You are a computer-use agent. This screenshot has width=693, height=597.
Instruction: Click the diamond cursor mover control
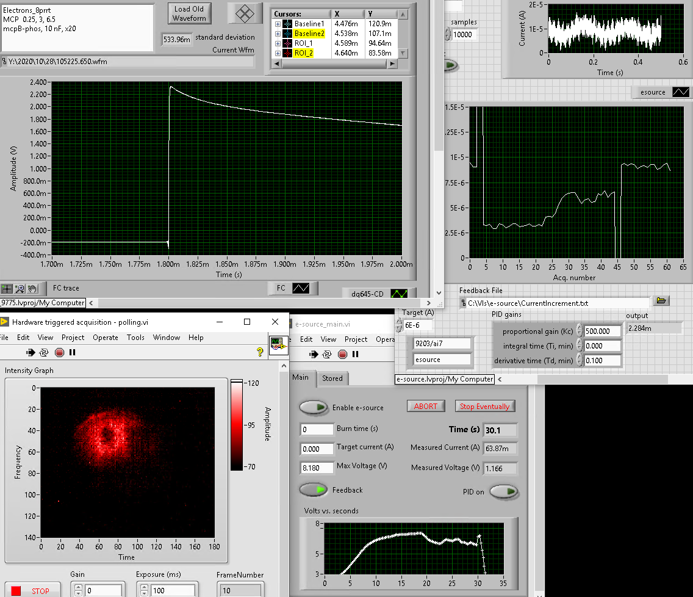[245, 13]
